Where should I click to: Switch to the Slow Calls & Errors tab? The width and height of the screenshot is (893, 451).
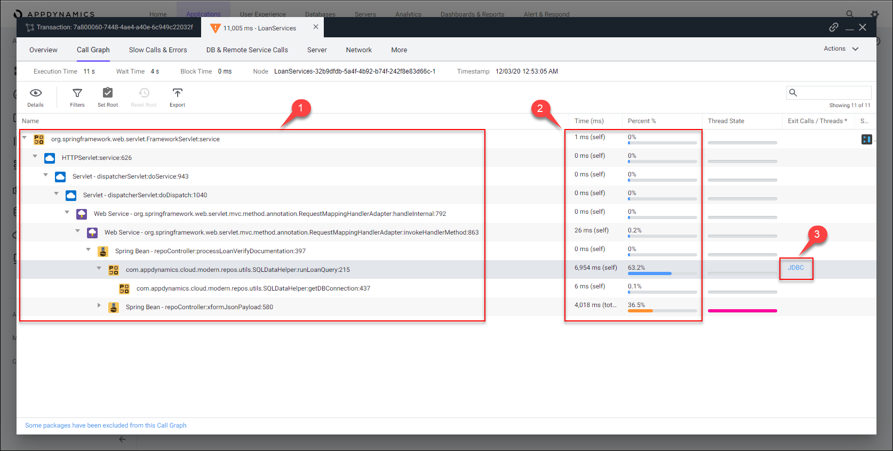pos(158,50)
